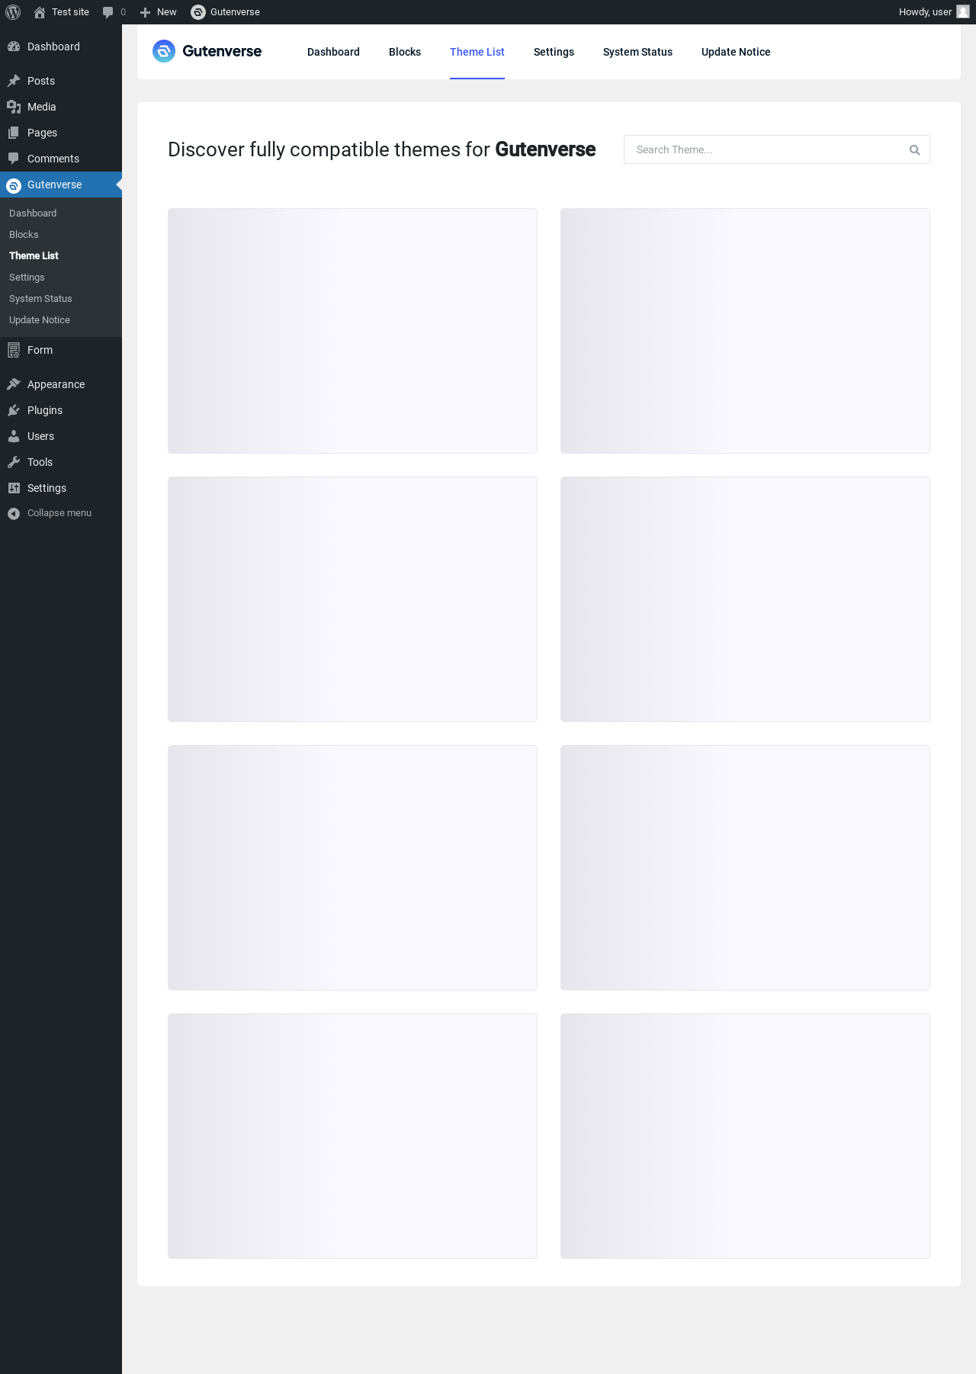The image size is (976, 1374).
Task: Click the Gutenverse logo in header
Action: click(207, 51)
